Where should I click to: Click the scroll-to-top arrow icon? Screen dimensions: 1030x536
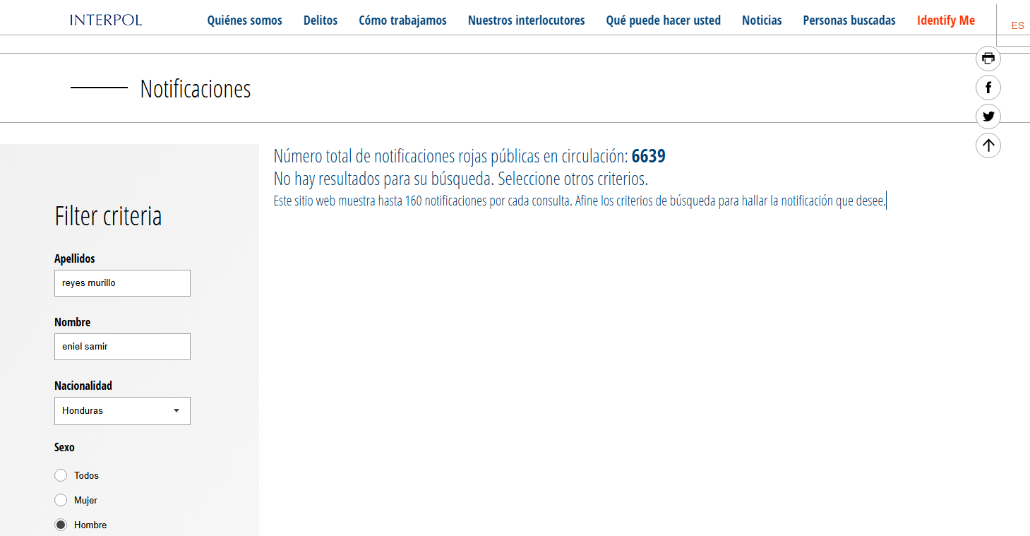pos(988,145)
